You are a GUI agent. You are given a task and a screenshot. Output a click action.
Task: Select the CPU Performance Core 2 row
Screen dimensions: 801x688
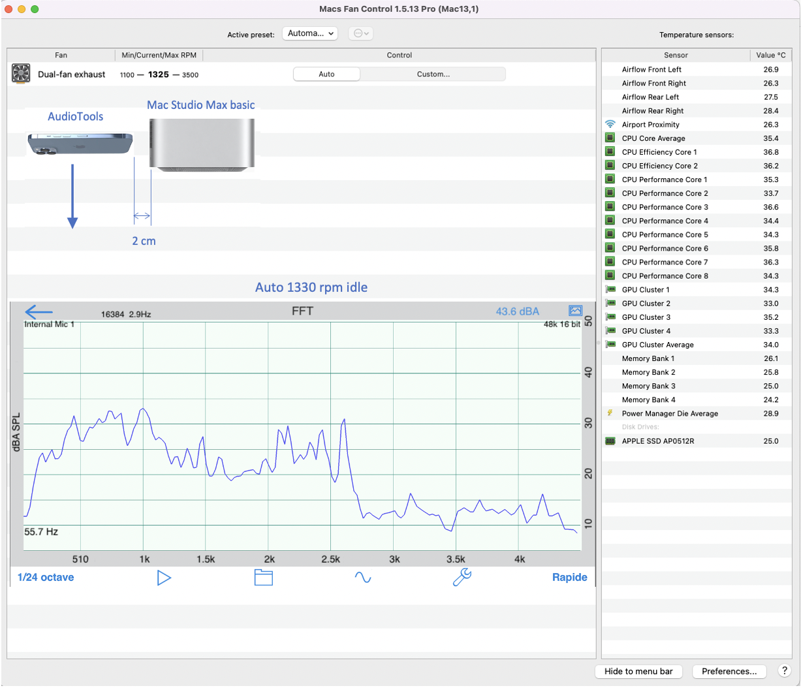coord(697,193)
